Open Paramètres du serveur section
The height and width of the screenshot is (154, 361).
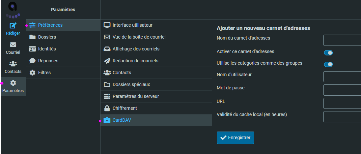click(x=136, y=96)
